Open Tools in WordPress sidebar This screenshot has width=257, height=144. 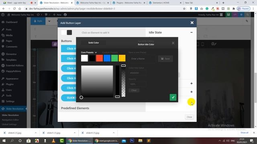pos(8,96)
